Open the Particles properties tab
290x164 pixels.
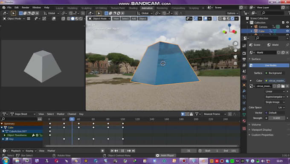click(244, 97)
